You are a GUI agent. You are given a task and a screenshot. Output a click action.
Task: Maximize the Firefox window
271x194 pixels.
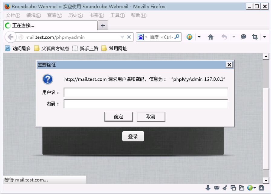(257, 7)
